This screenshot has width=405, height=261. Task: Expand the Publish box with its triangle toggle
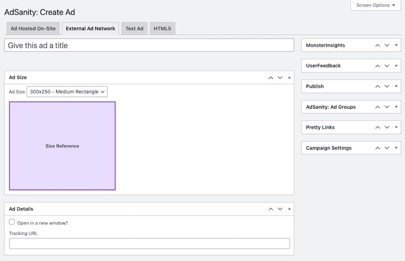396,86
